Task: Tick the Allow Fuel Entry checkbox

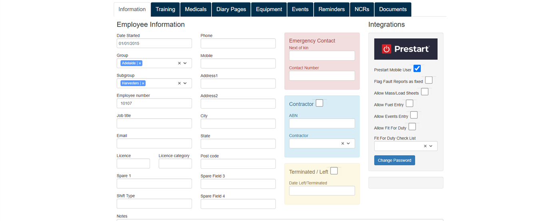Action: (410, 104)
